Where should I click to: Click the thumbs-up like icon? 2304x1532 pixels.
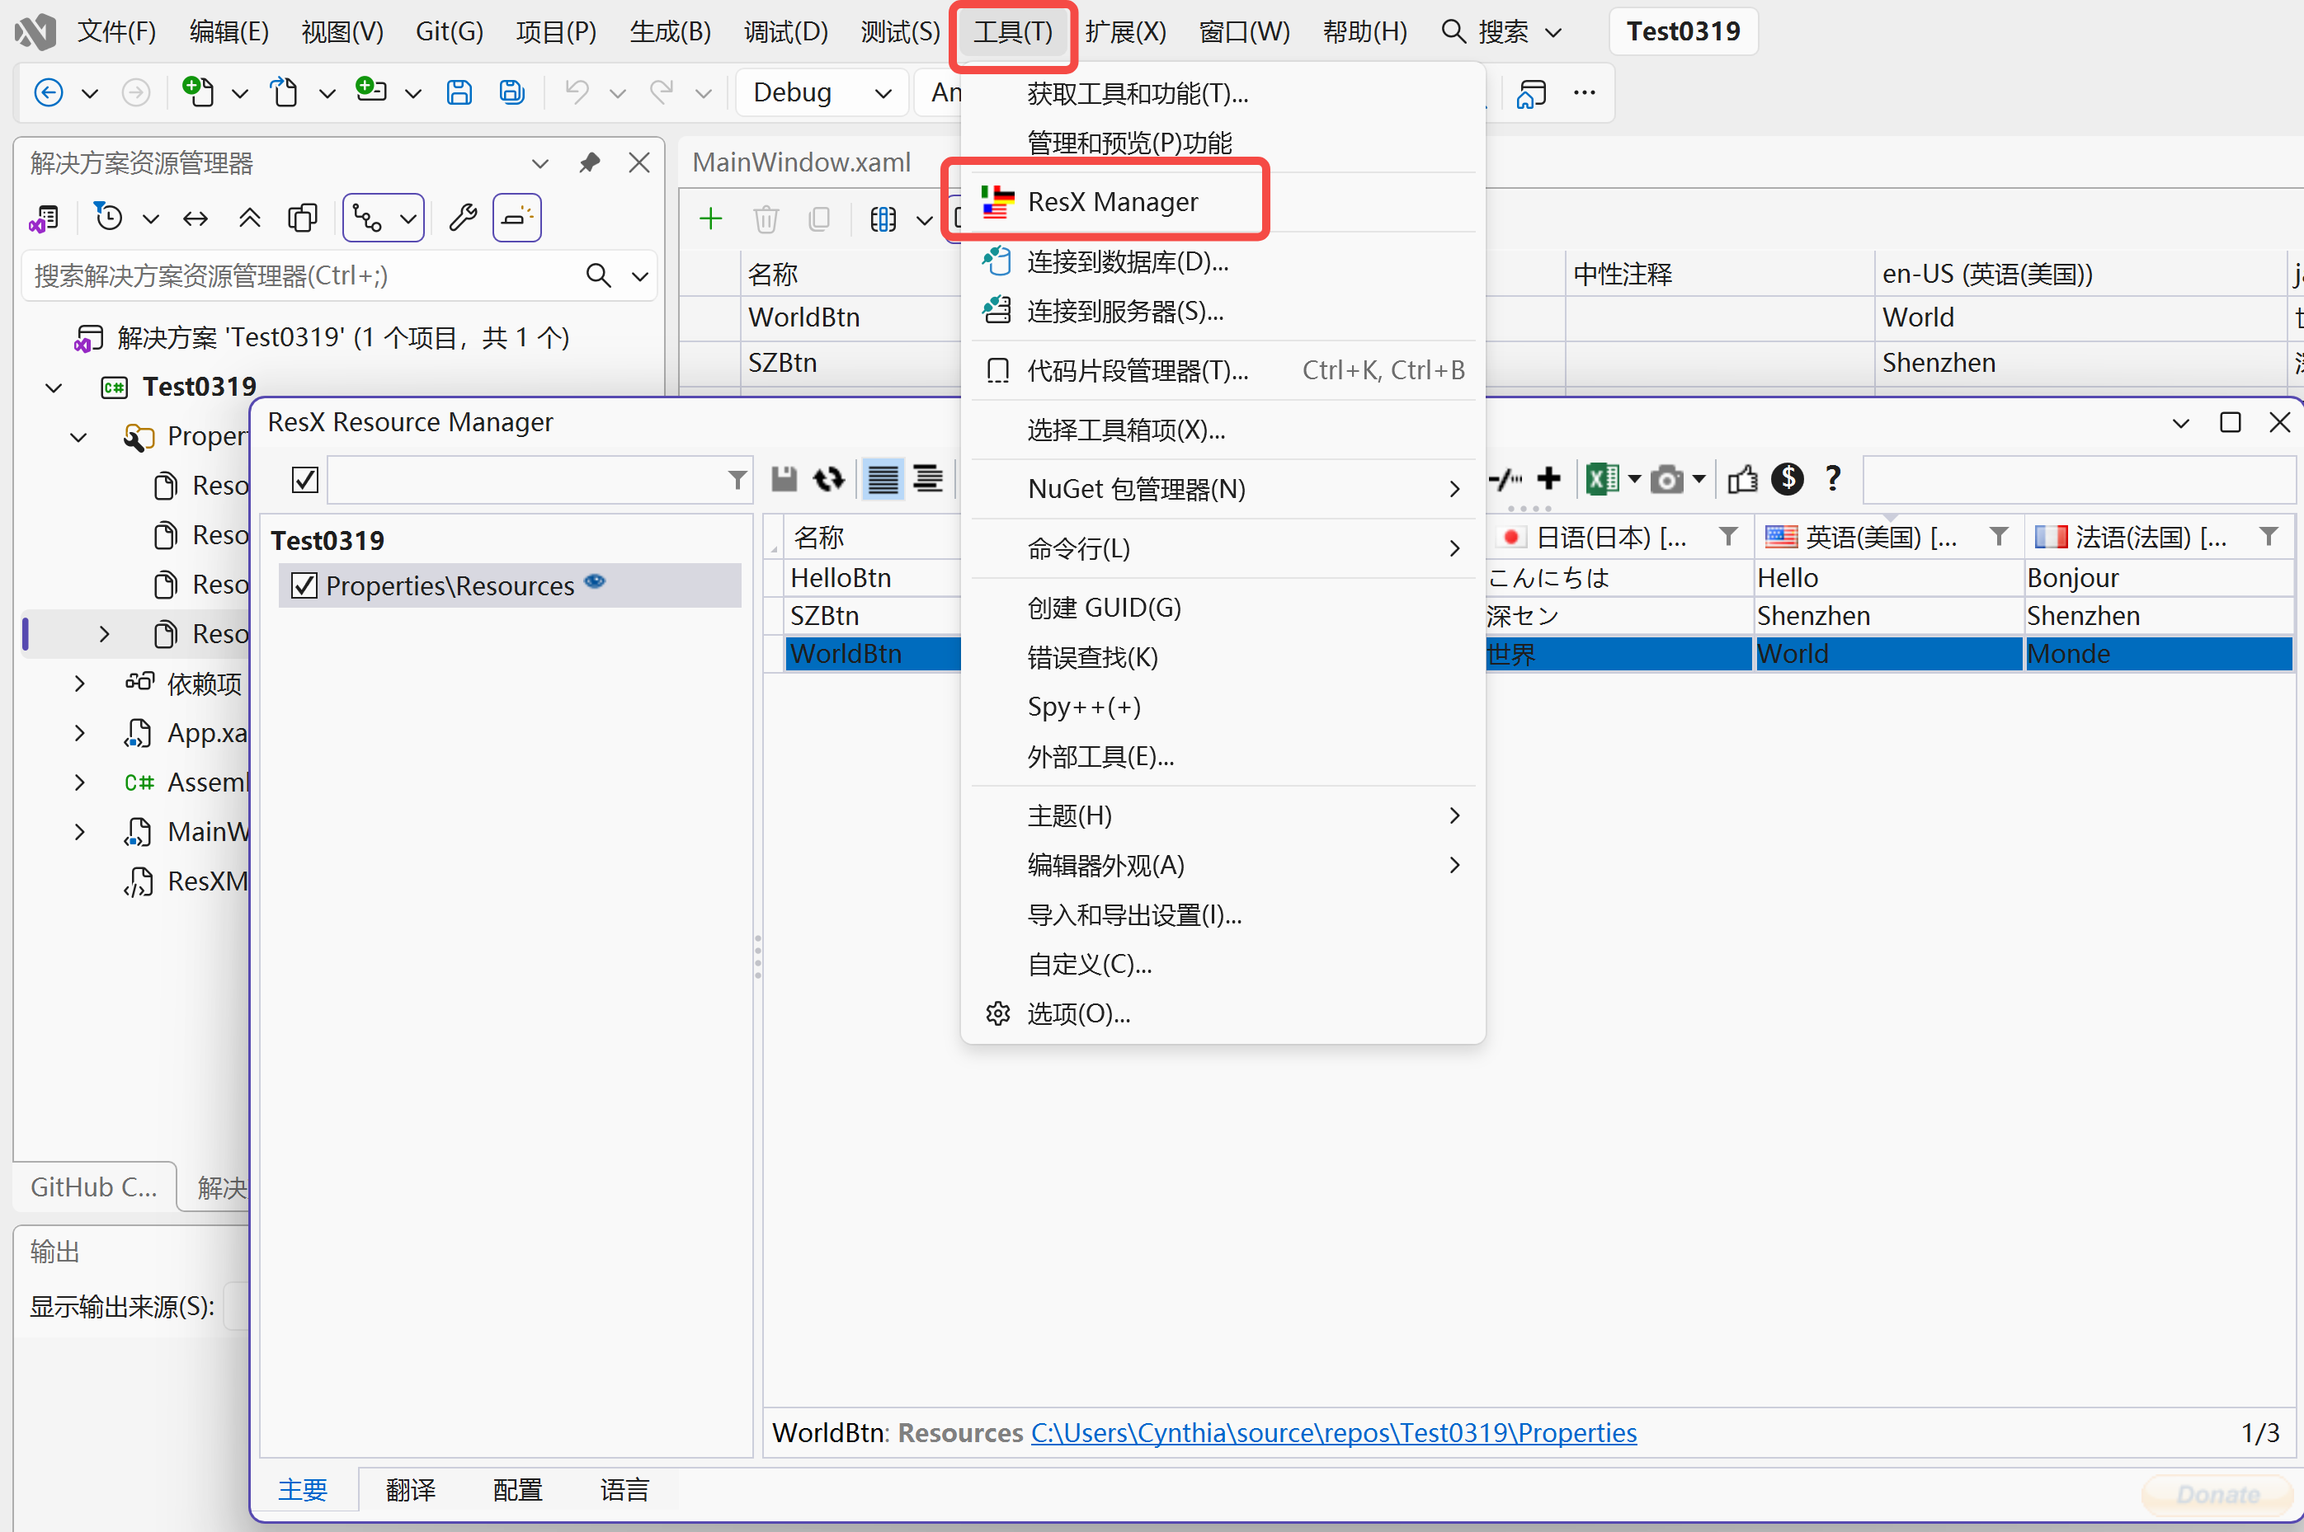[x=1742, y=479]
